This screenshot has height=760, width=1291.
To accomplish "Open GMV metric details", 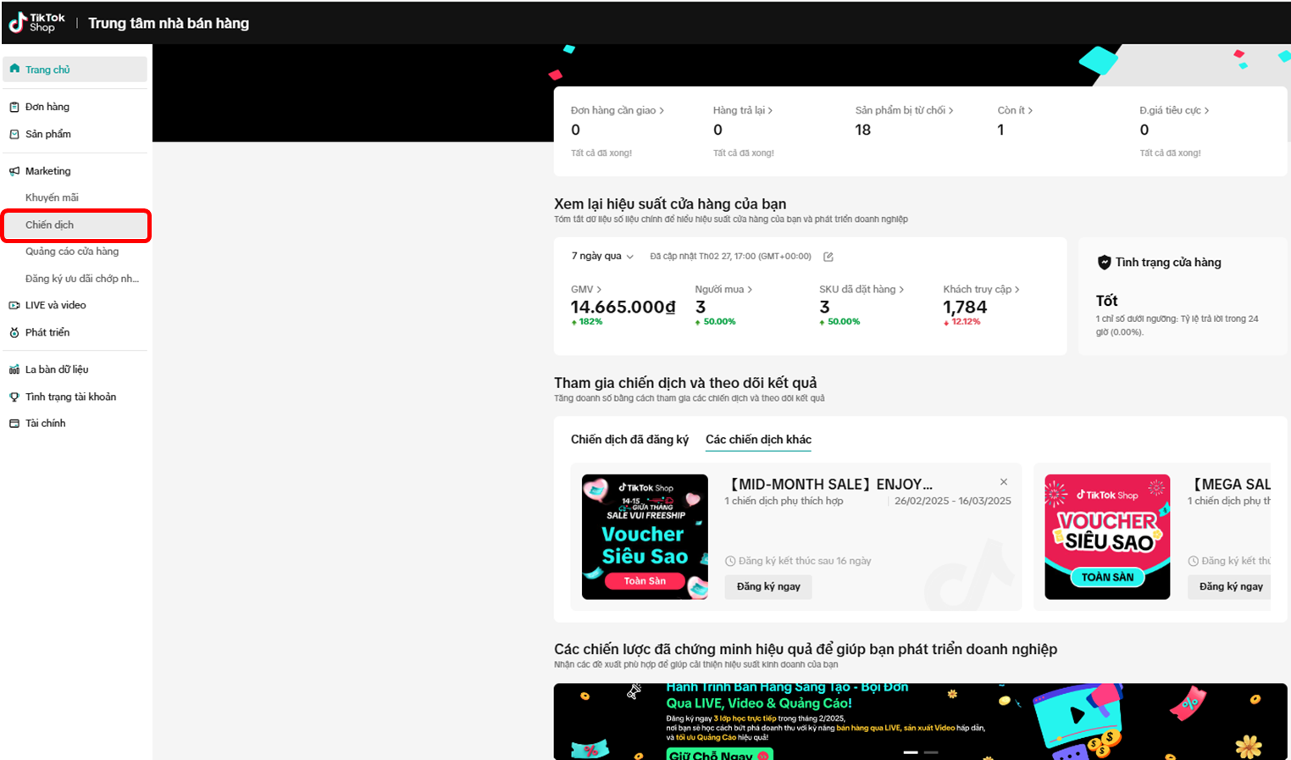I will pyautogui.click(x=586, y=290).
